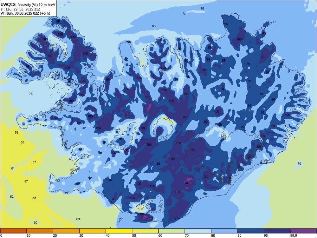Click the map value '92' in southwest Iceland
This screenshot has width=317, height=238.
(90, 178)
